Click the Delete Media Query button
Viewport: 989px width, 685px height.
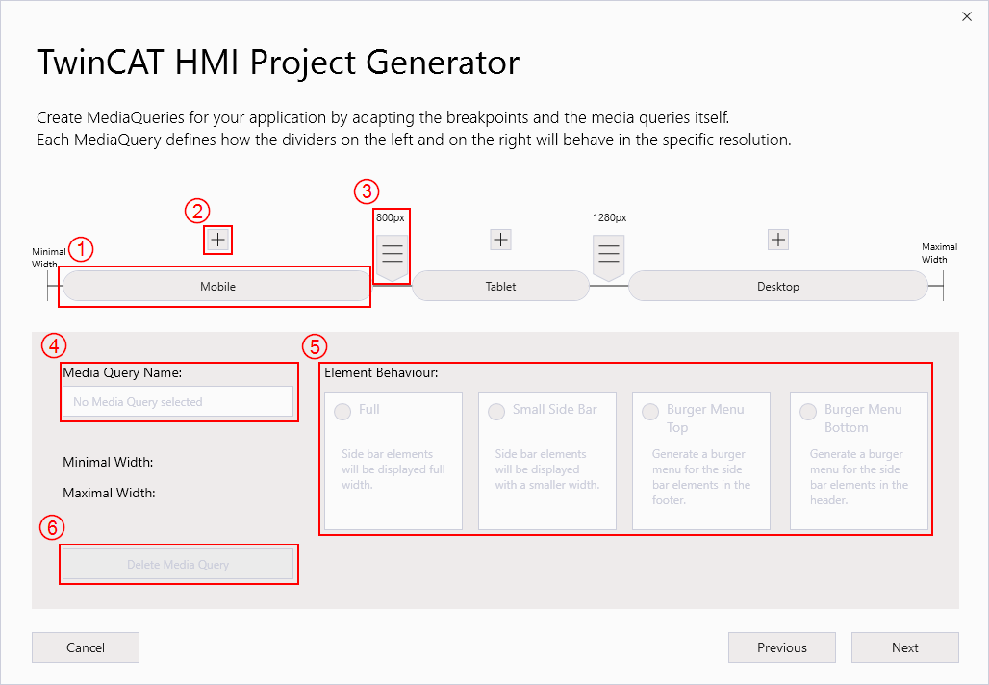(178, 564)
